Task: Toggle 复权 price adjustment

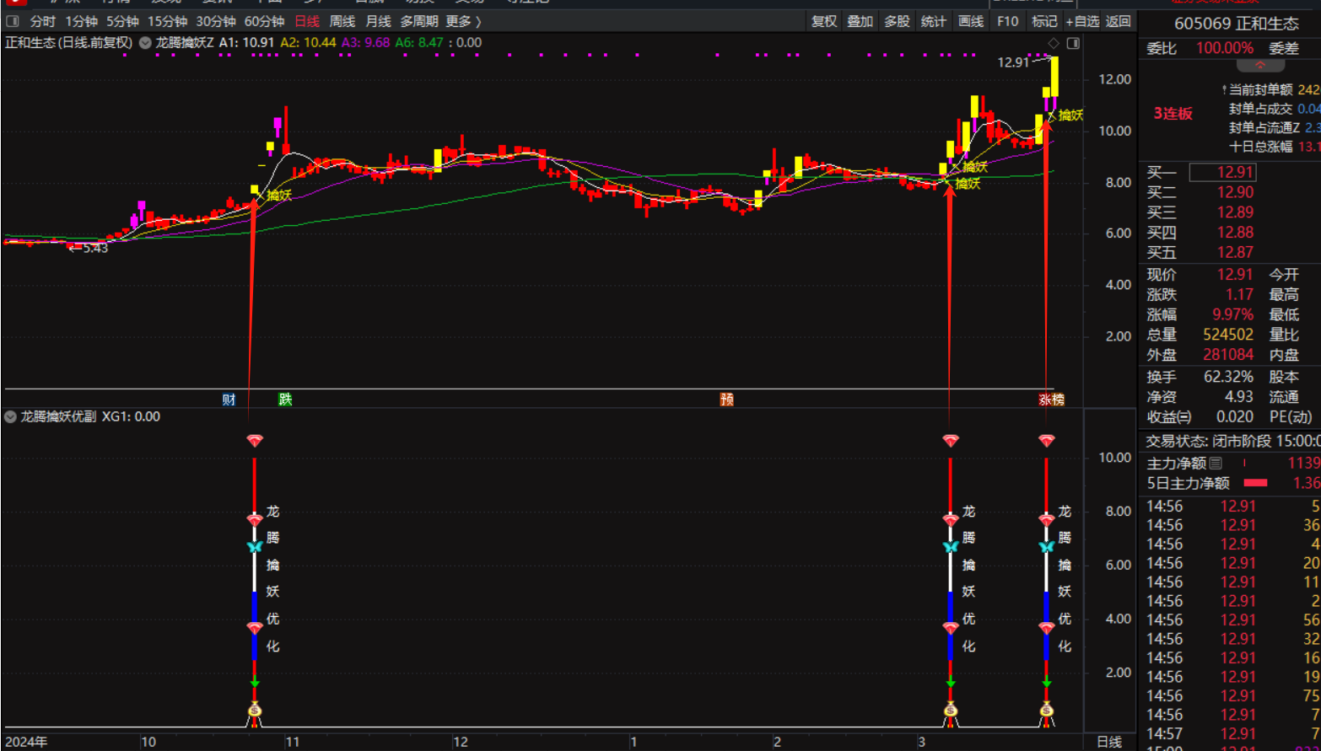Action: tap(823, 21)
